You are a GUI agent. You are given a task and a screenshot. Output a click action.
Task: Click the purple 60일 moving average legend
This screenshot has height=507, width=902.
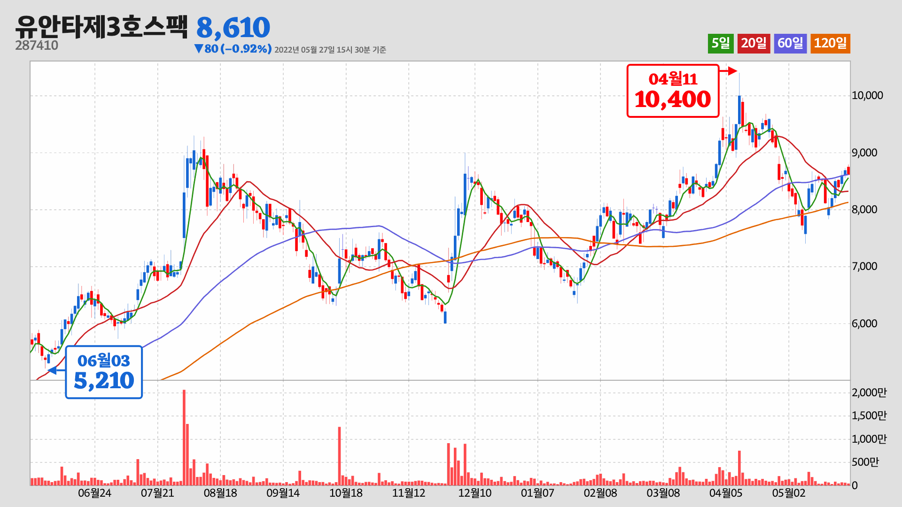point(790,44)
